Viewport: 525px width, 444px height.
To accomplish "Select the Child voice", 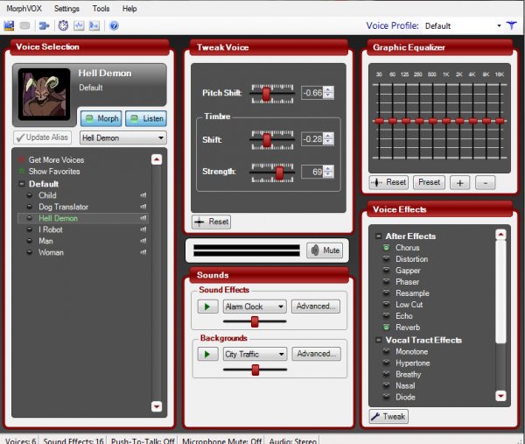I will pos(47,195).
